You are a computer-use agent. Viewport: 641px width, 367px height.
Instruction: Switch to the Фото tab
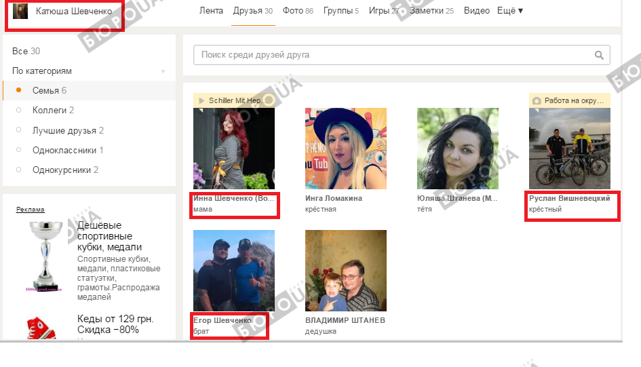click(292, 11)
